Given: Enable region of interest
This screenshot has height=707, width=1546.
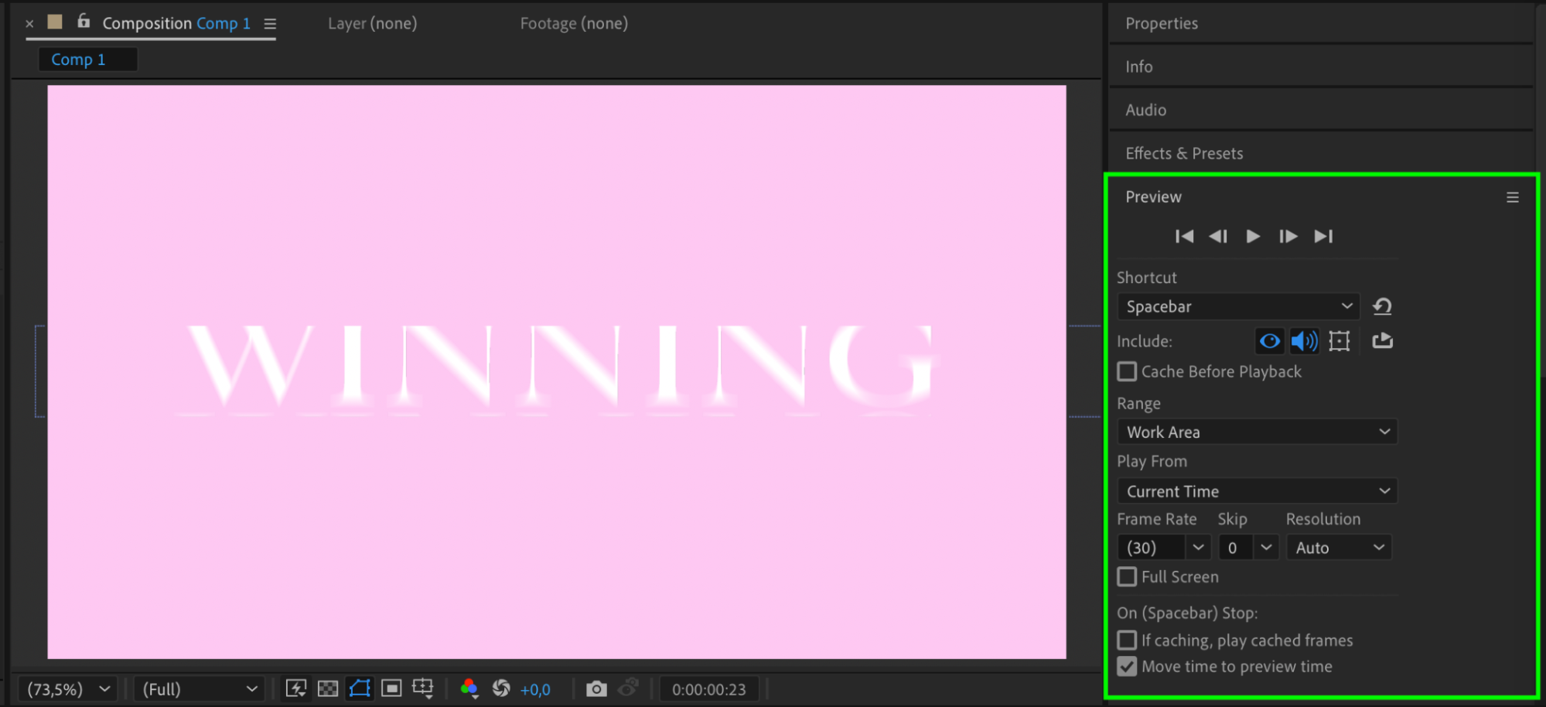Looking at the screenshot, I should point(391,688).
